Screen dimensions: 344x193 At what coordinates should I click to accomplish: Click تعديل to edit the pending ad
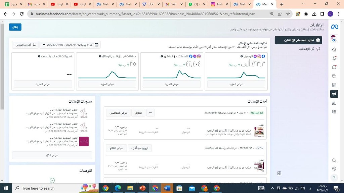pyautogui.click(x=138, y=113)
